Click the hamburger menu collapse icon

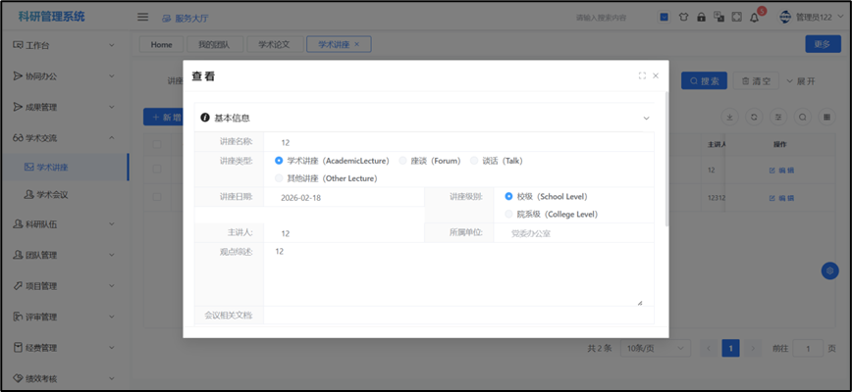[143, 17]
